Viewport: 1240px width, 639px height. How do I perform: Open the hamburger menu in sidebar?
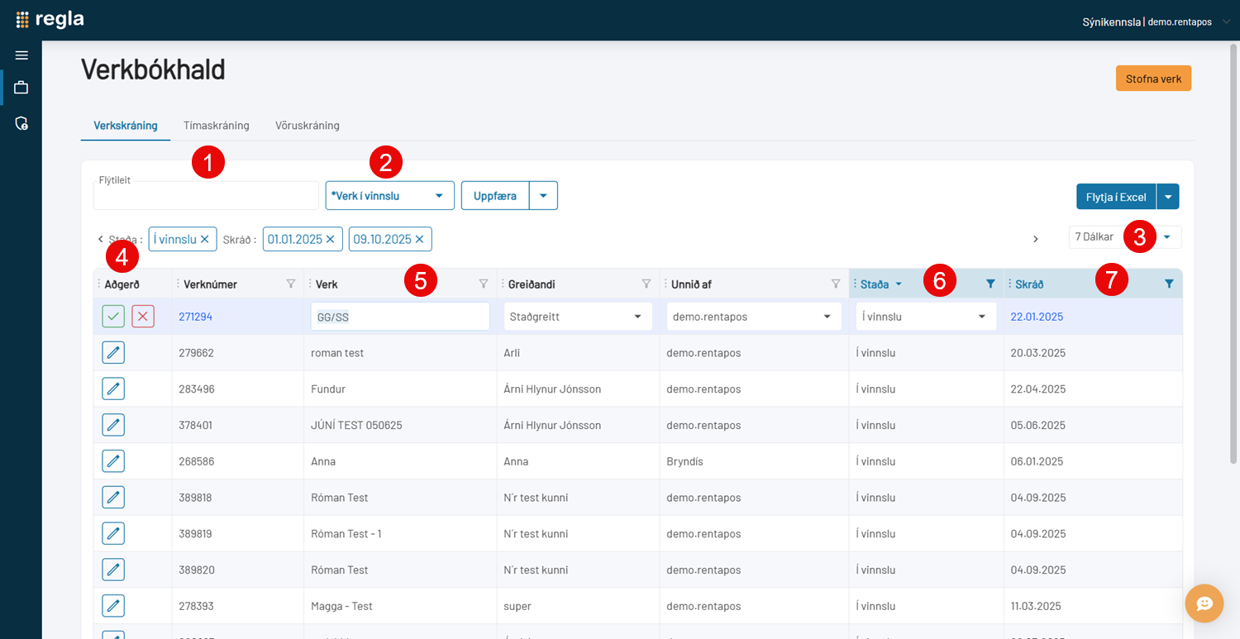coord(21,55)
